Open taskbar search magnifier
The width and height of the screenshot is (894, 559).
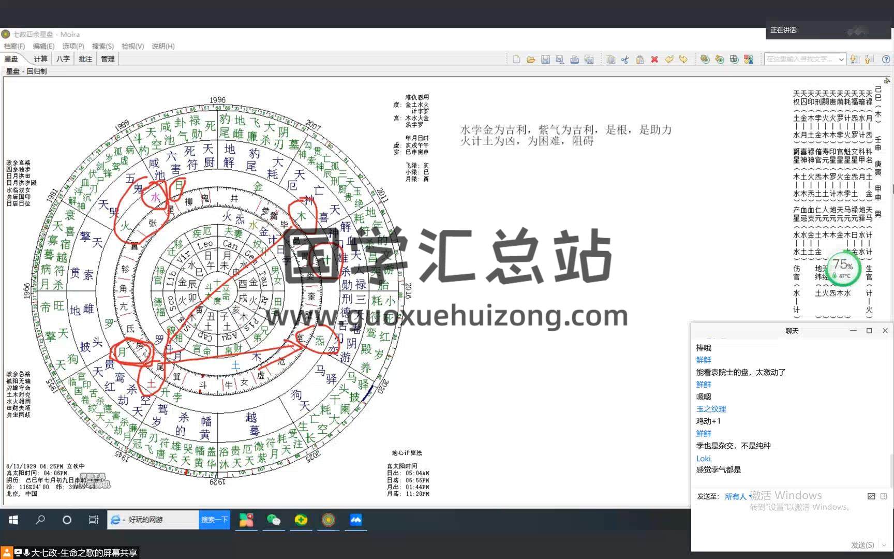coord(40,520)
